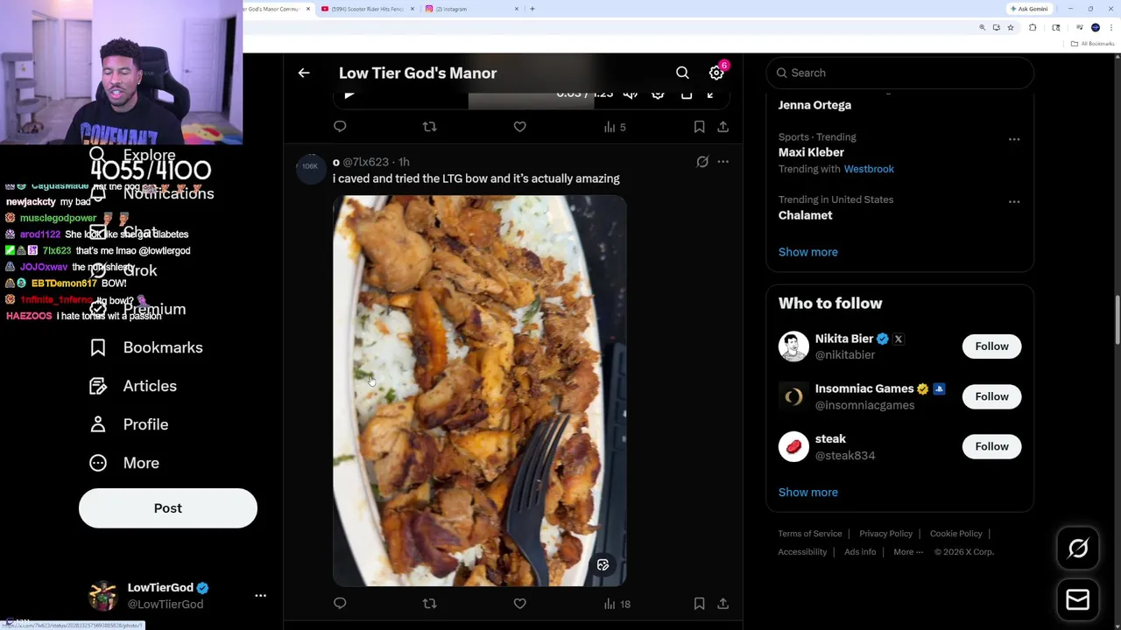This screenshot has height=630, width=1121.
Task: Open Grok explain icon on @7lx623 post
Action: coord(702,162)
